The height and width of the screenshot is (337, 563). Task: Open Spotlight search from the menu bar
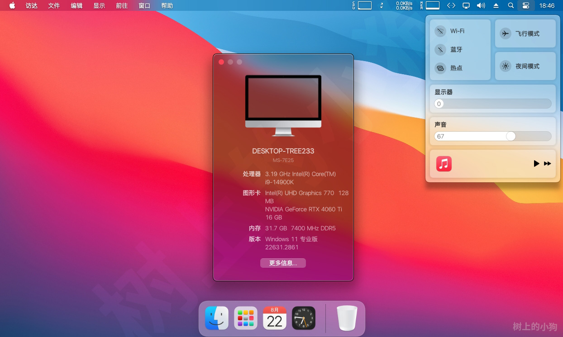[x=510, y=6]
